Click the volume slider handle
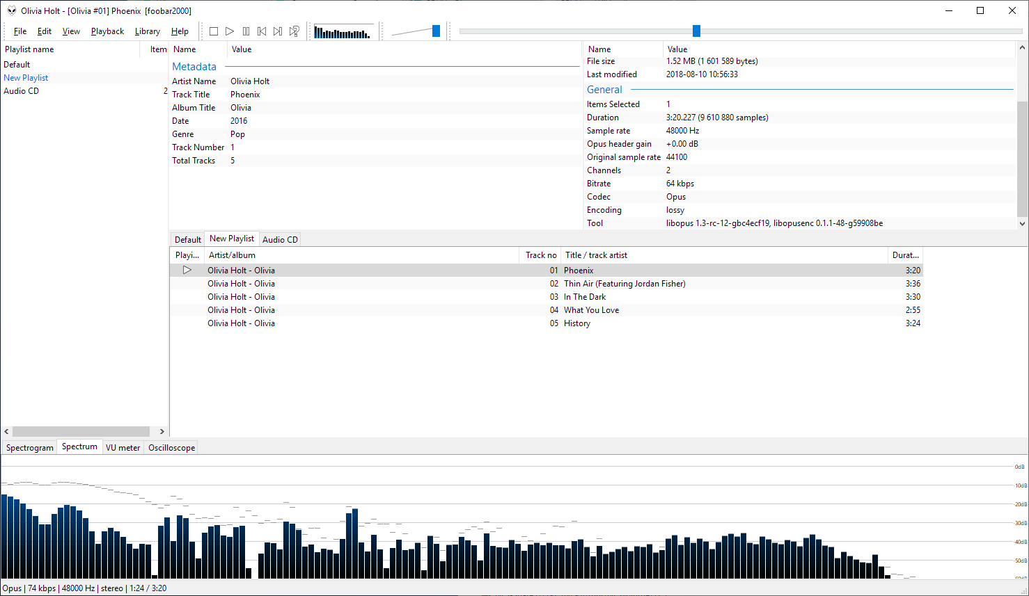This screenshot has height=596, width=1029. coord(436,31)
